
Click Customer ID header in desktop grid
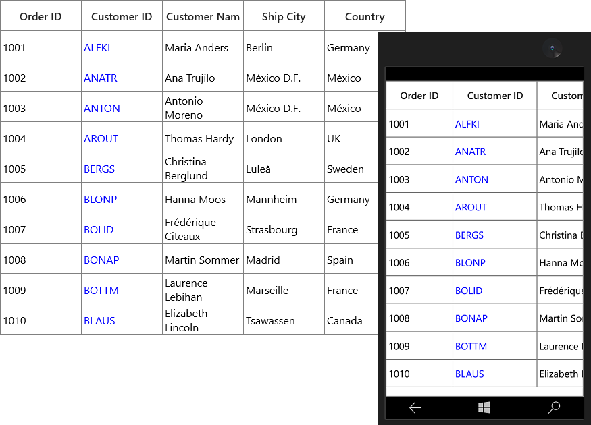[x=122, y=17]
